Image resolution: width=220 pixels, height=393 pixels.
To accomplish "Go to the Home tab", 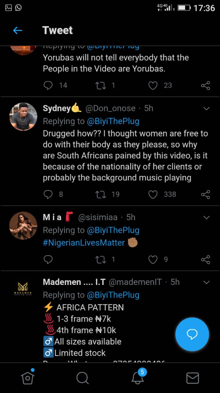I will click(x=28, y=378).
